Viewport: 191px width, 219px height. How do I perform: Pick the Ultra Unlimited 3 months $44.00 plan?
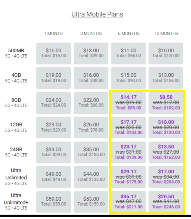point(91,177)
